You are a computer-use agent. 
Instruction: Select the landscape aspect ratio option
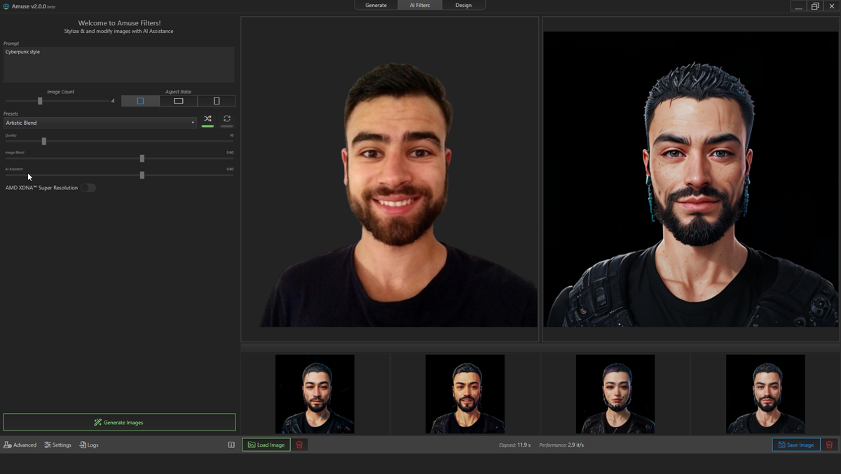[178, 100]
